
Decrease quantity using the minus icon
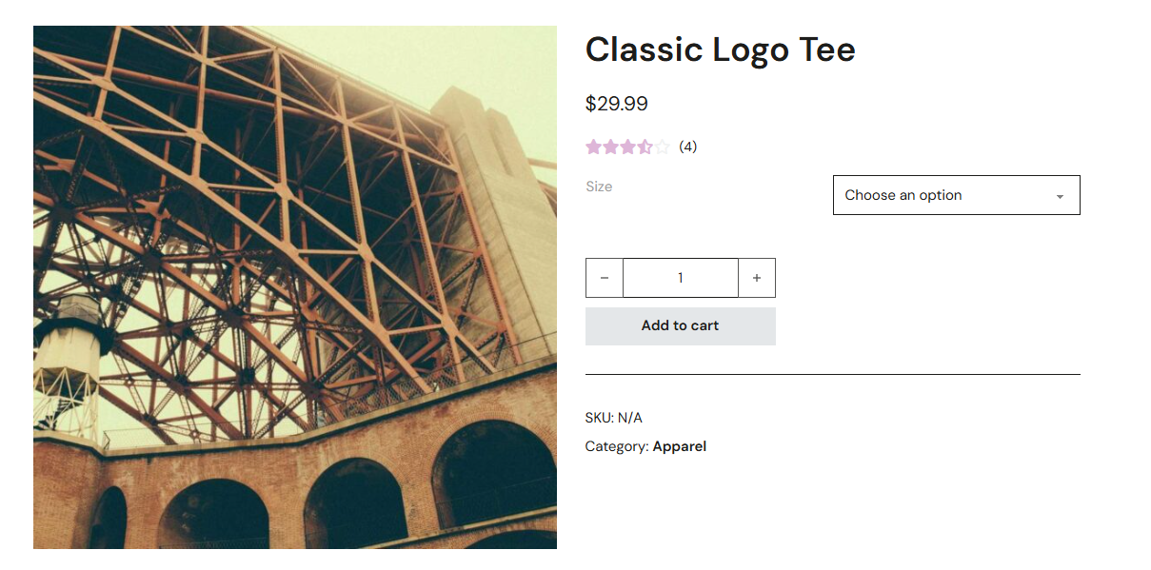pyautogui.click(x=605, y=277)
